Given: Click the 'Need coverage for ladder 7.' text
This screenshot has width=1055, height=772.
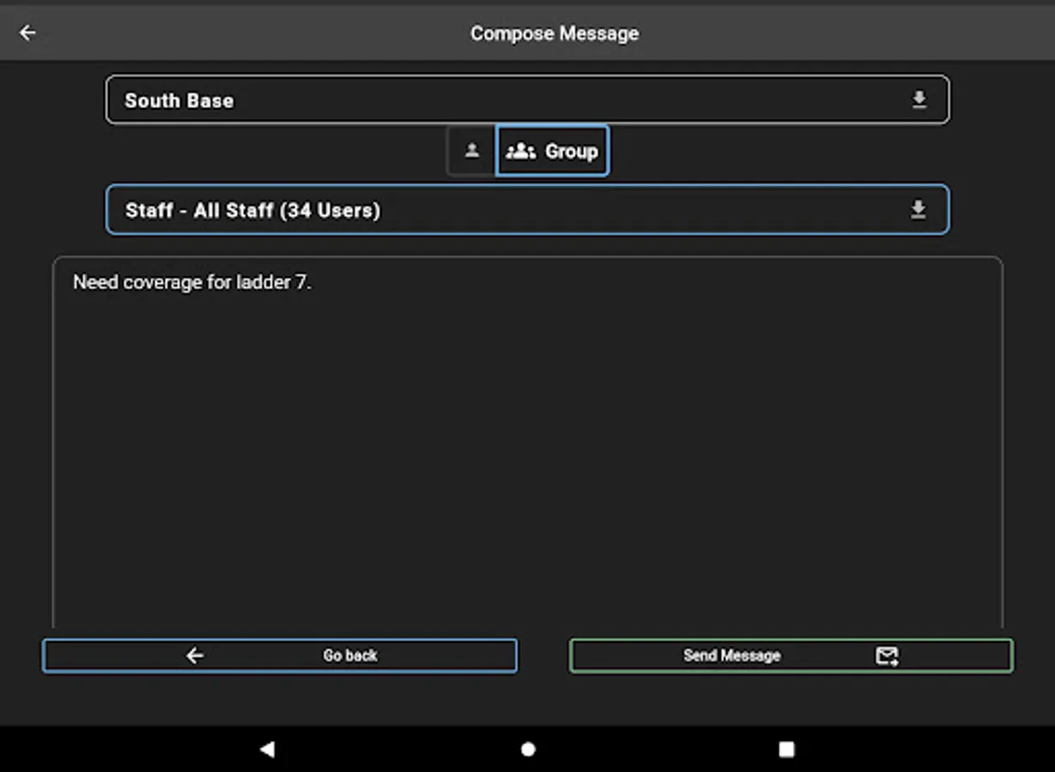Looking at the screenshot, I should click(x=192, y=282).
